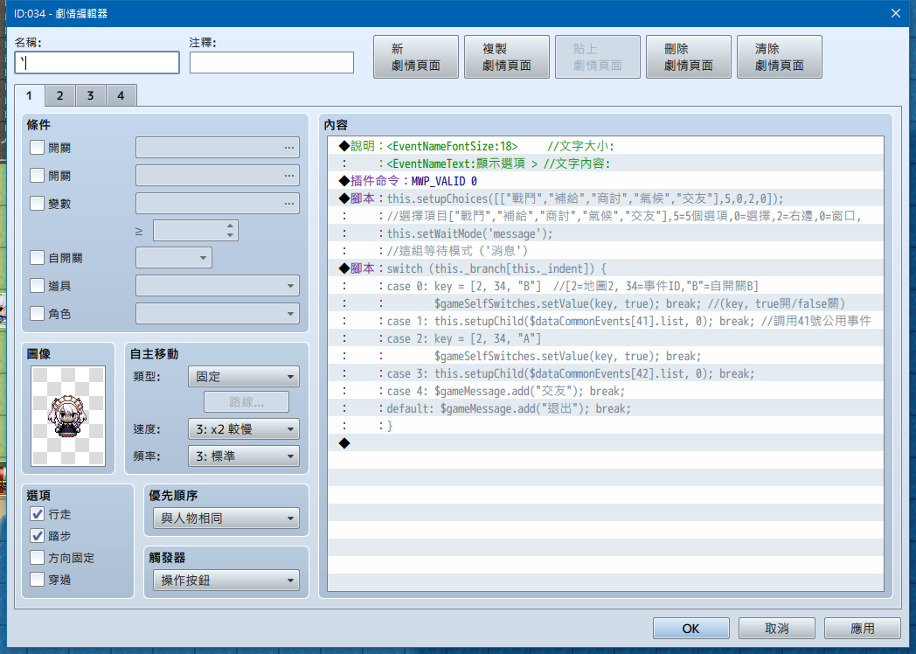The width and height of the screenshot is (916, 654).
Task: Enable the 道具 condition checkbox
Action: point(37,286)
